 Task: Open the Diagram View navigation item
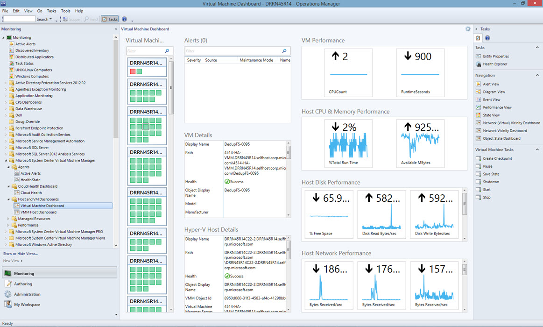(x=494, y=92)
